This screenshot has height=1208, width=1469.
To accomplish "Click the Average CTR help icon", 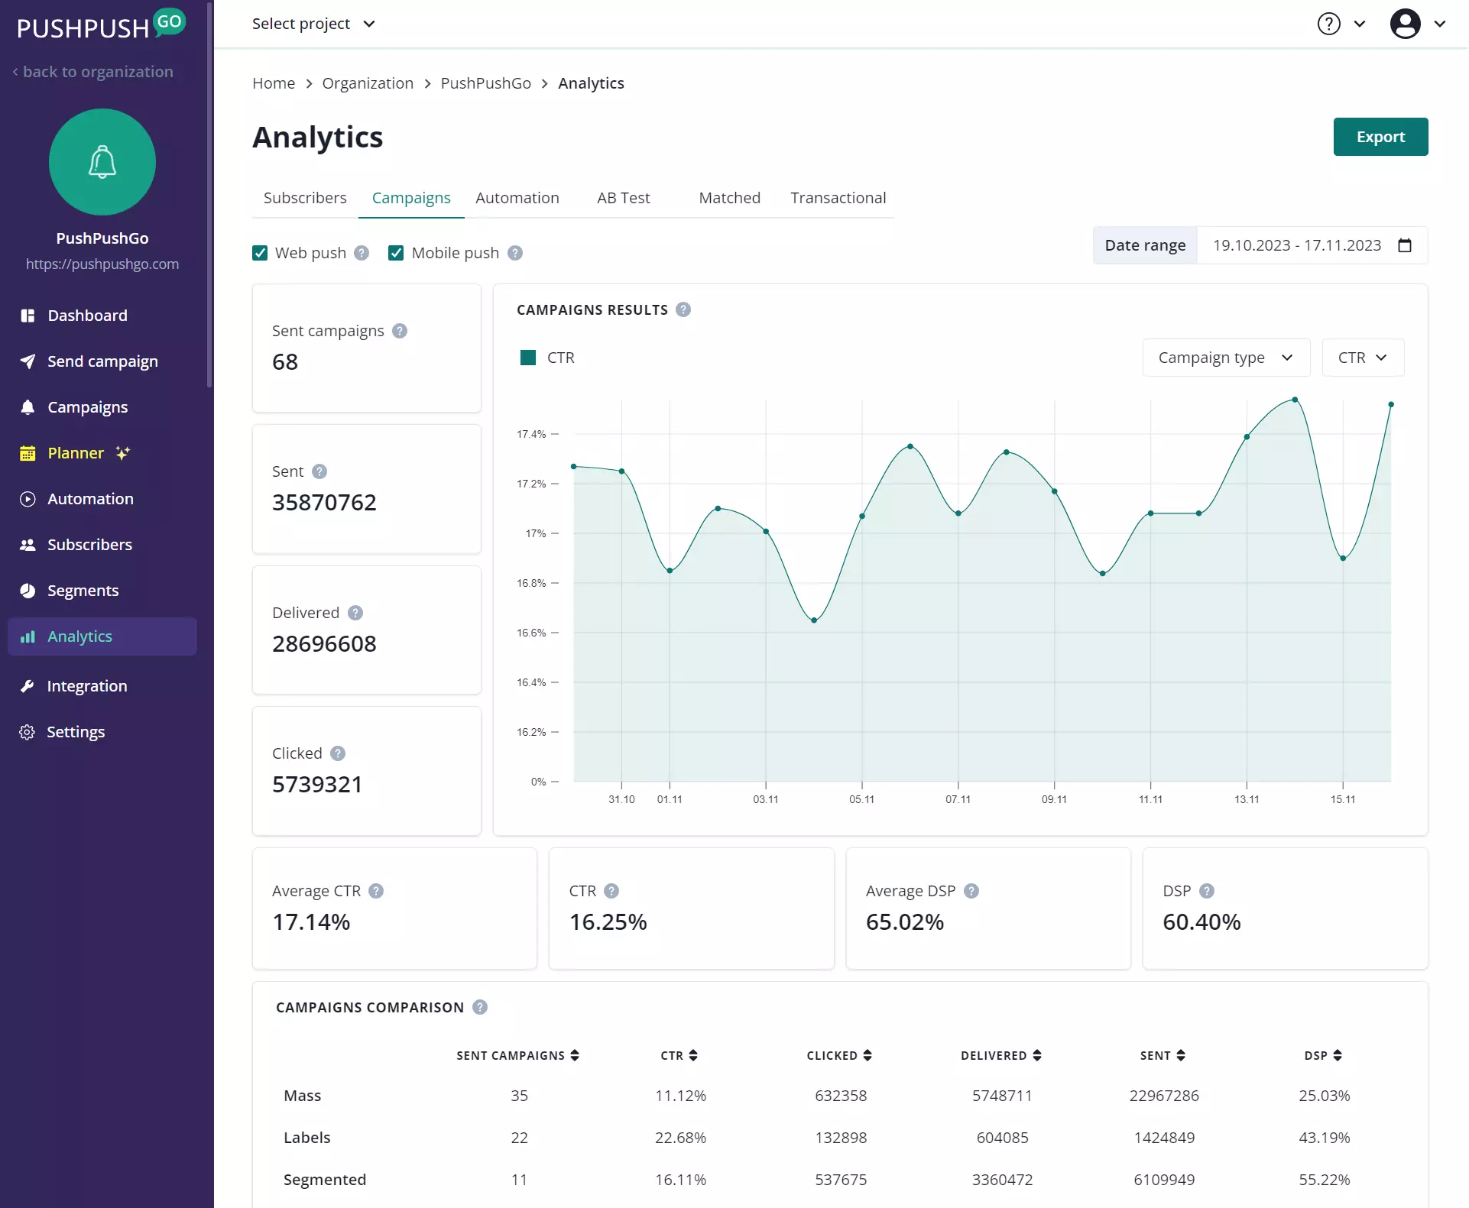I will pyautogui.click(x=376, y=891).
